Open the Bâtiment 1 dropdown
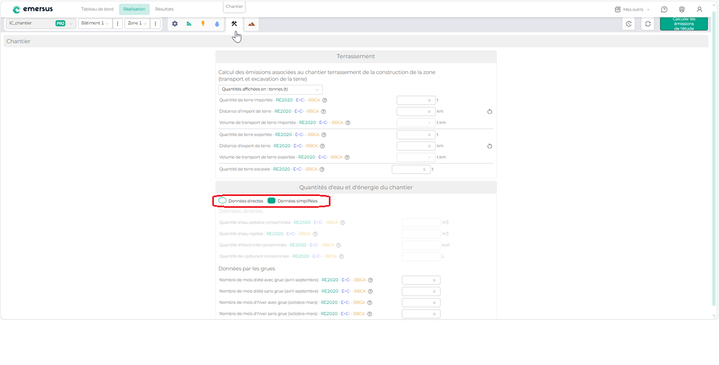 (x=95, y=24)
